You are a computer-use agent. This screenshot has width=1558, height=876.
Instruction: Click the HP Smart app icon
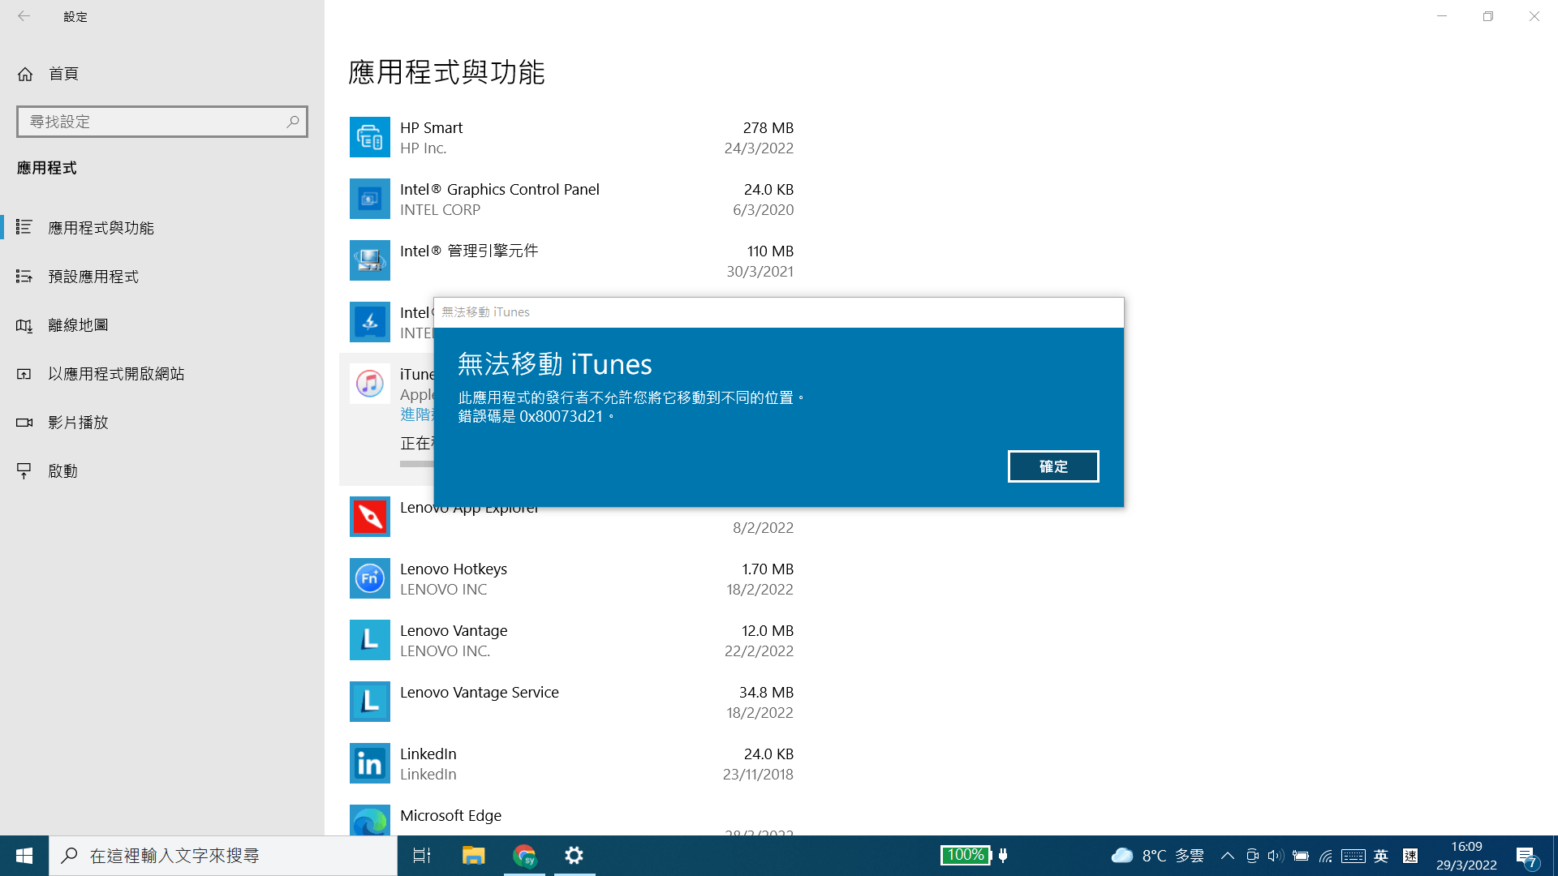(x=369, y=138)
